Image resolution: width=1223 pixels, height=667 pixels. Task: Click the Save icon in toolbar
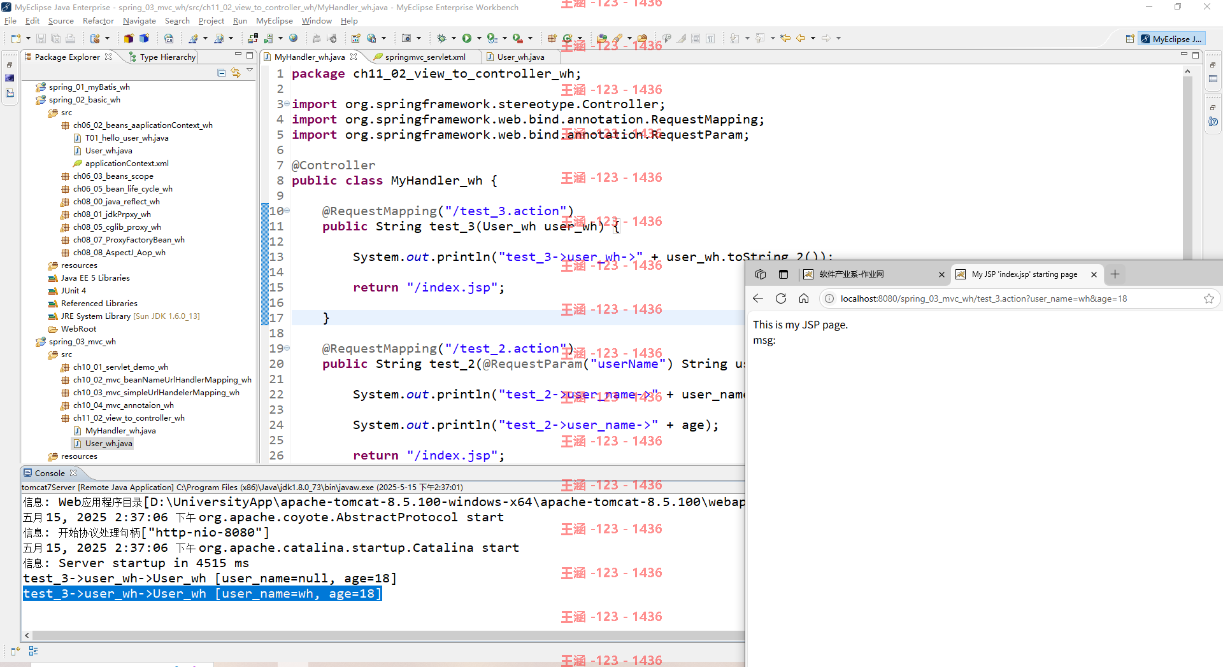click(41, 38)
